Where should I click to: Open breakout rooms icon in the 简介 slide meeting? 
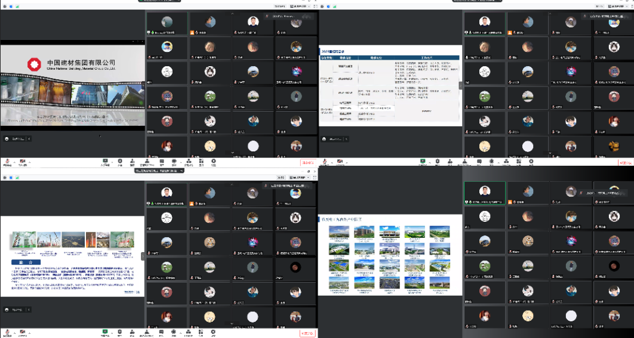(x=188, y=331)
